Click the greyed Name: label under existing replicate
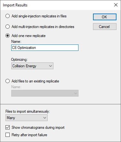The height and width of the screenshot is (142, 121). point(16,87)
